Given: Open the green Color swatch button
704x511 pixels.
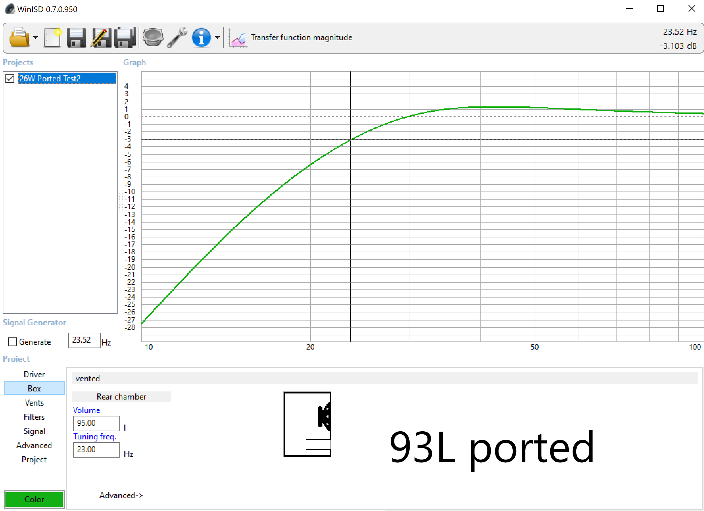Looking at the screenshot, I should pyautogui.click(x=34, y=499).
